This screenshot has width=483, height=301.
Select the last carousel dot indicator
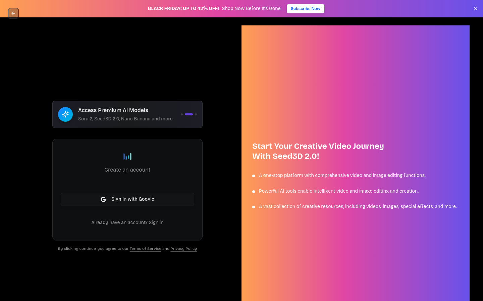coord(196,114)
